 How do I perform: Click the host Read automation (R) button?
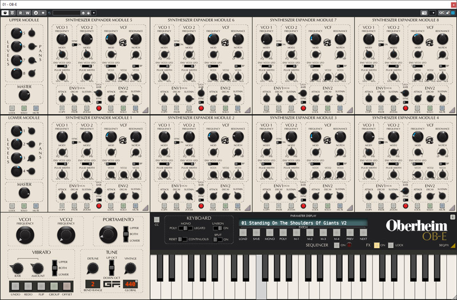(20, 12)
